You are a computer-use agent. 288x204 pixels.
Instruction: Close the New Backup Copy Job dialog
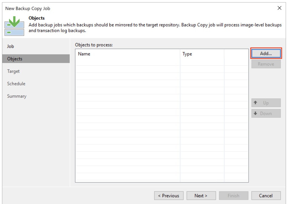pyautogui.click(x=279, y=8)
